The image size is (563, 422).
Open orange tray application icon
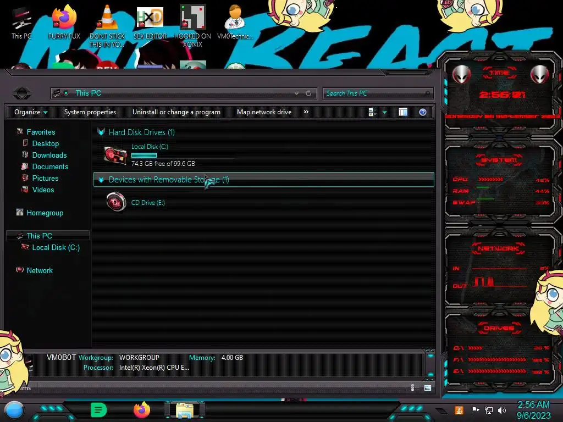click(459, 410)
